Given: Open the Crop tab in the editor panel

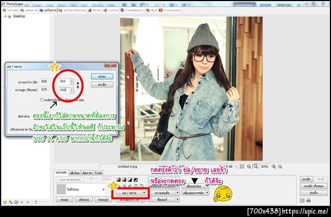Looking at the screenshot, I should tap(87, 173).
